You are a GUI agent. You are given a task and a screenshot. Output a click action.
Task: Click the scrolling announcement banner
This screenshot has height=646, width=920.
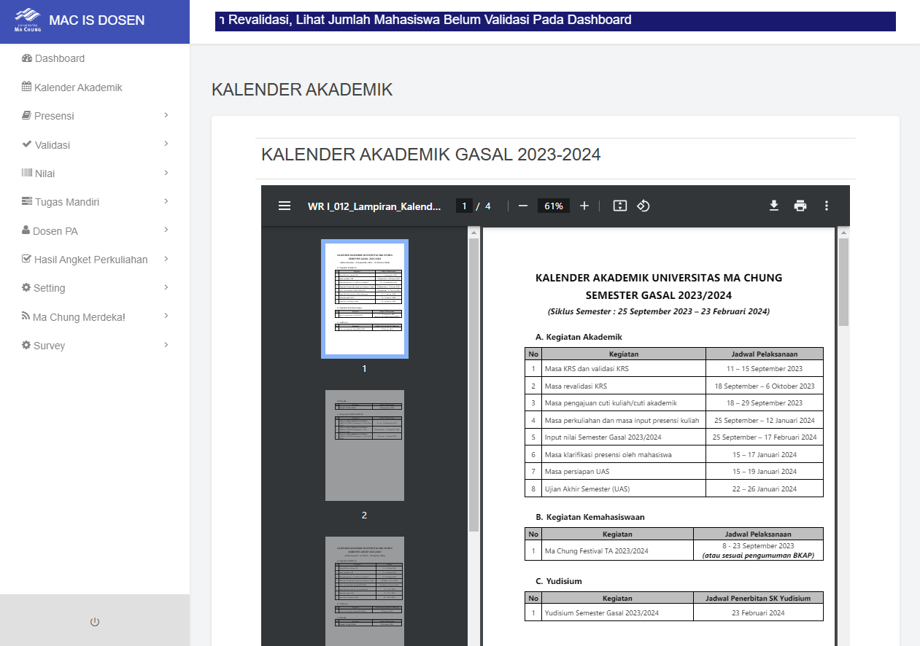pos(555,20)
